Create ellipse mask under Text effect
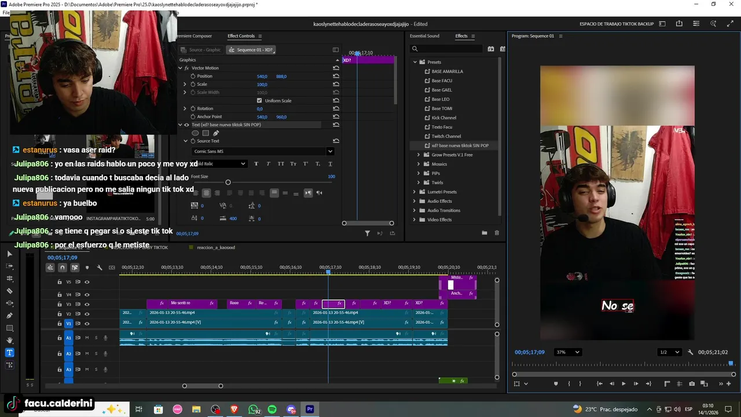The image size is (741, 417). 195,133
